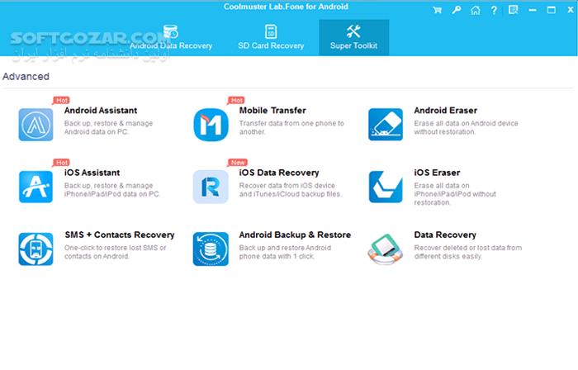This screenshot has width=578, height=370.
Task: Open SMS + Contacts Recovery icon
Action: (36, 249)
